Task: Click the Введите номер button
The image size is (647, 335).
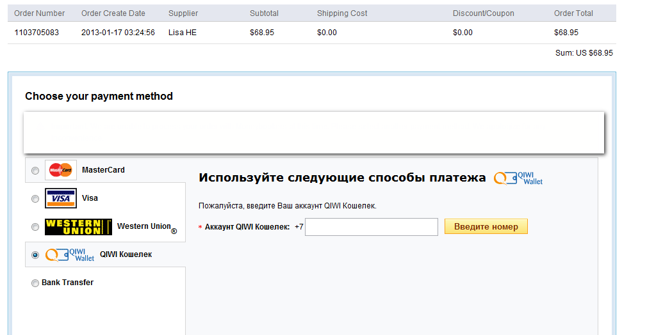Action: [486, 226]
